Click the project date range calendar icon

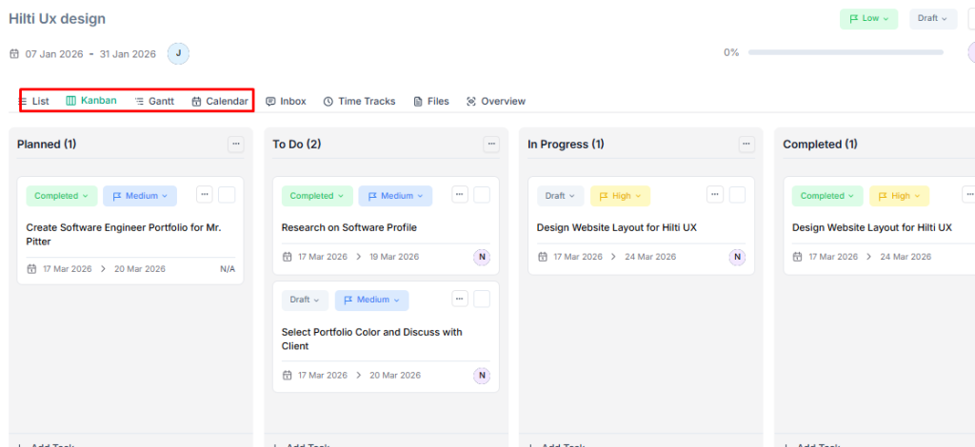(14, 54)
